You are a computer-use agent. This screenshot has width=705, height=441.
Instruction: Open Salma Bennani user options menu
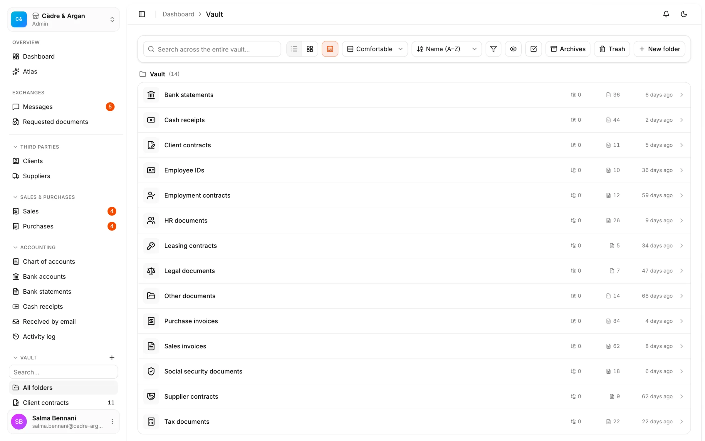112,422
